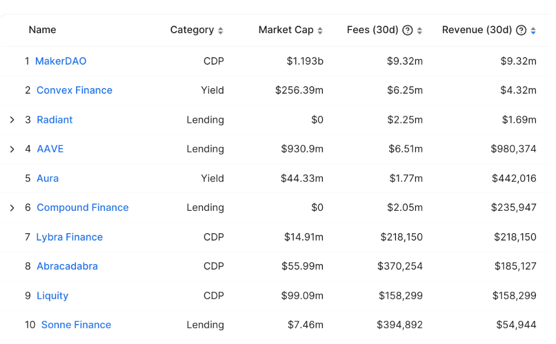This screenshot has height=344, width=556.
Task: Open the Revenue (30d) help question icon
Action: 521,30
